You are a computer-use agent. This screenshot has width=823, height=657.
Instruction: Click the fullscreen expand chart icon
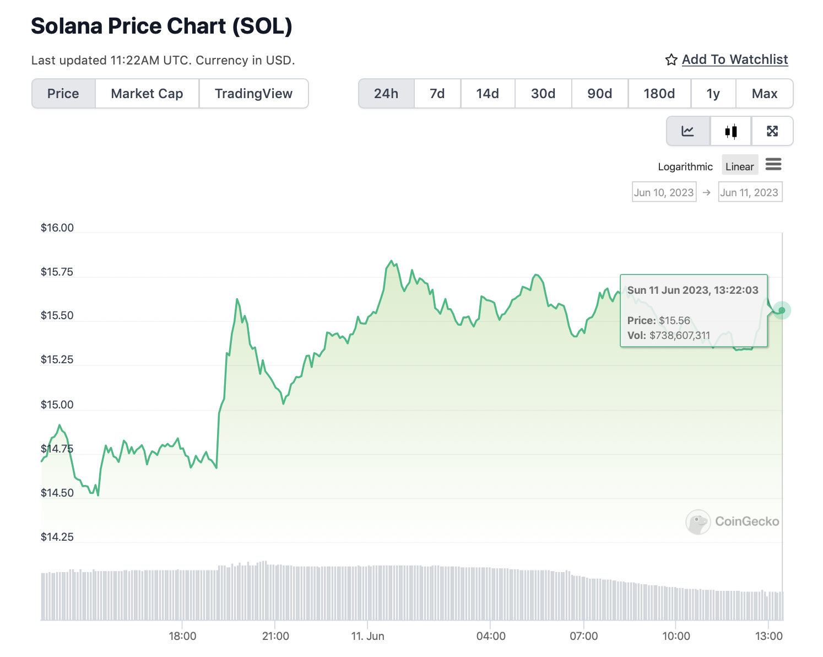point(772,131)
